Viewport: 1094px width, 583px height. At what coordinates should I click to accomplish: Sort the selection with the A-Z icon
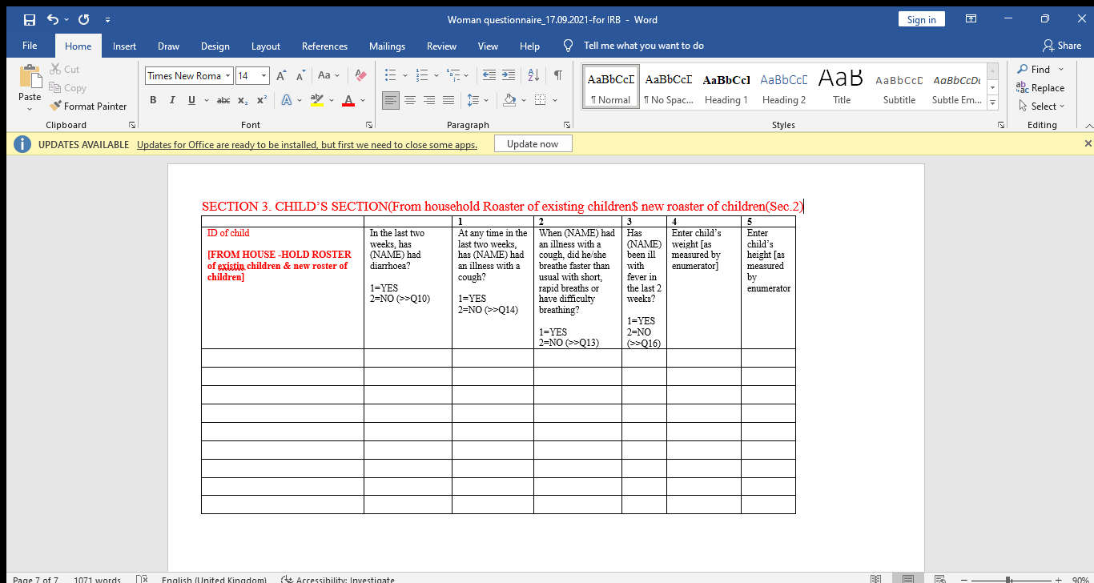[x=533, y=75]
